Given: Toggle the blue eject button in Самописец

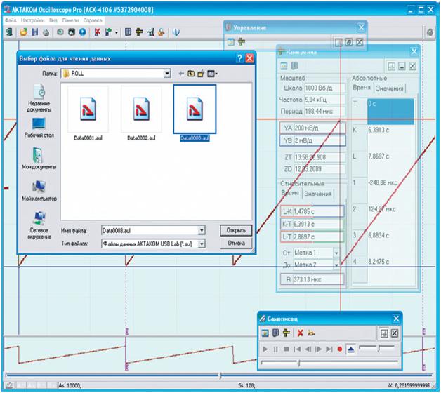Looking at the screenshot, I should [350, 349].
